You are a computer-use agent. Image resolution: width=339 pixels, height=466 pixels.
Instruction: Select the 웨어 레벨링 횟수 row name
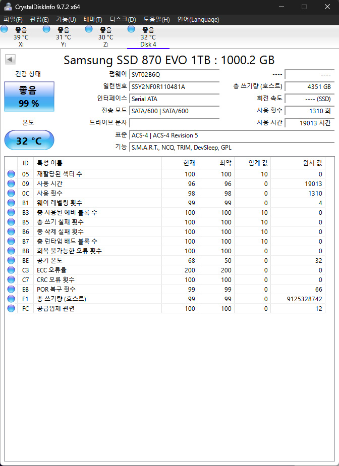60,203
